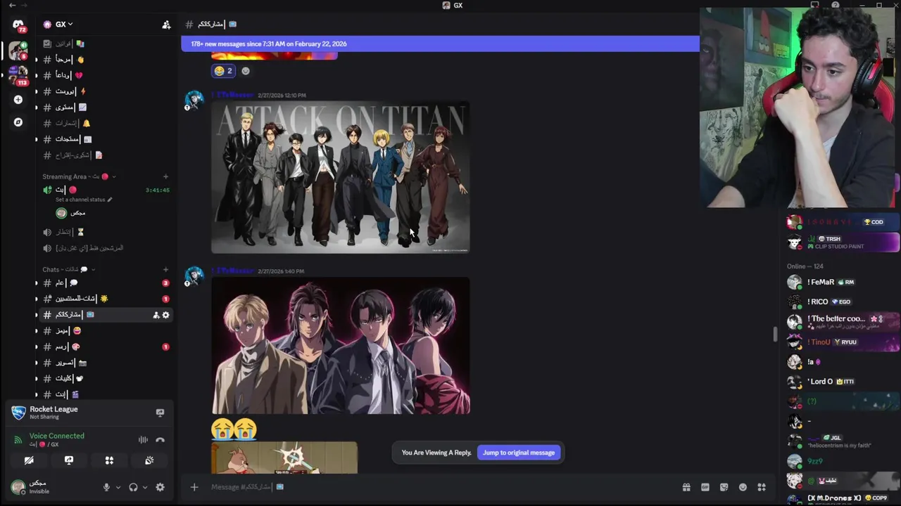This screenshot has width=901, height=506.
Task: Select the server icon with badge 5
Action: pyautogui.click(x=17, y=51)
